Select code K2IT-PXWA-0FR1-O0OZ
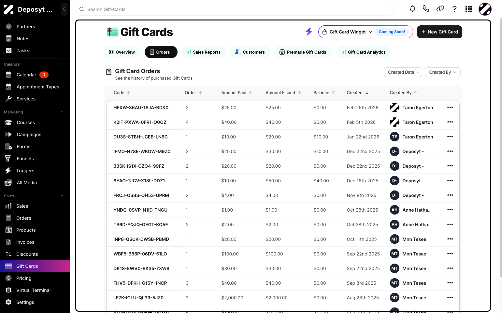This screenshot has width=502, height=313. tap(140, 122)
